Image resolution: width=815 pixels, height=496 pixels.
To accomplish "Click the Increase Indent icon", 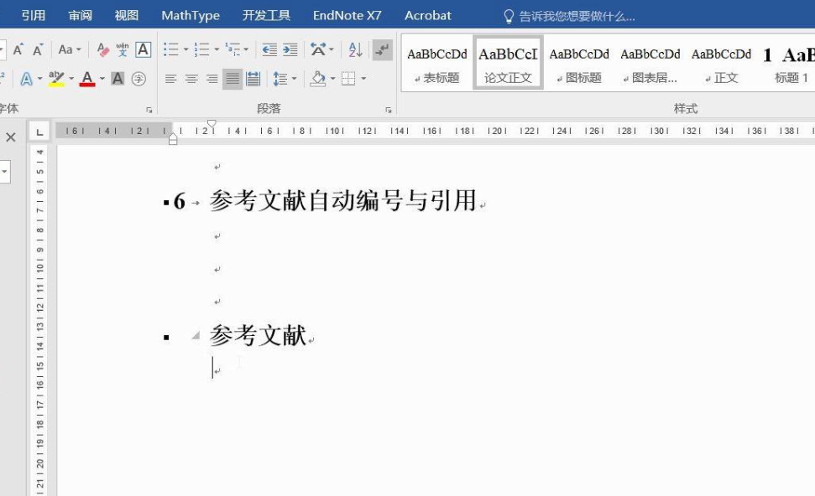I will [x=290, y=50].
